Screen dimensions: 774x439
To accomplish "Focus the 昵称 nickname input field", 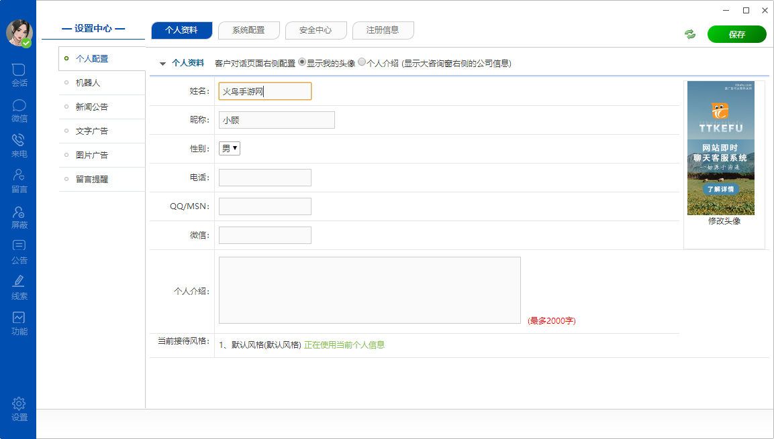I will tap(277, 120).
